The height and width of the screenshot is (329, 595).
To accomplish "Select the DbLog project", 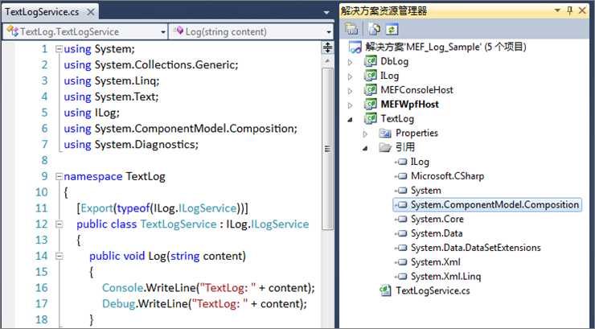I will tap(394, 61).
